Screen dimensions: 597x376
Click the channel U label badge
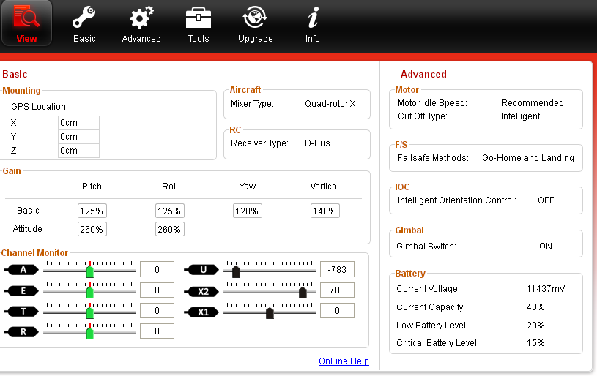coord(201,270)
